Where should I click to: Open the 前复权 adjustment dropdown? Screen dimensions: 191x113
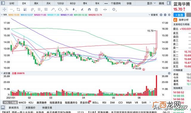click(153, 15)
